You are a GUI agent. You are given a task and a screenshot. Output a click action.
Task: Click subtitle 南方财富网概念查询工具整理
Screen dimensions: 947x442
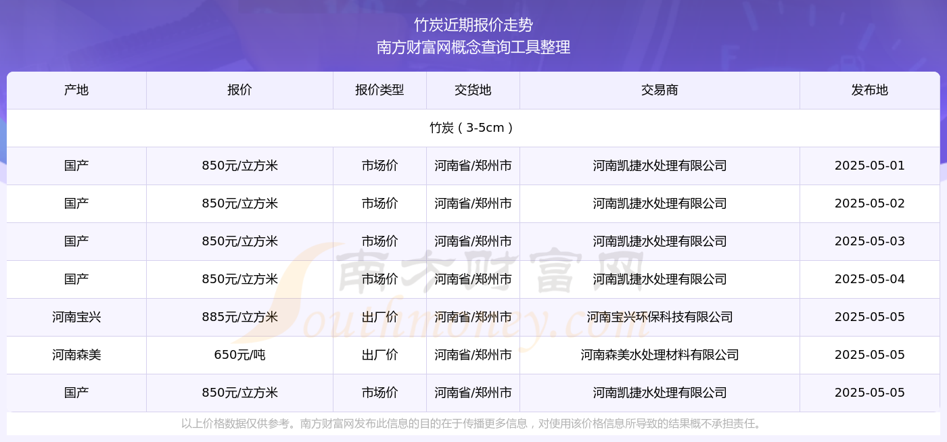(x=473, y=47)
